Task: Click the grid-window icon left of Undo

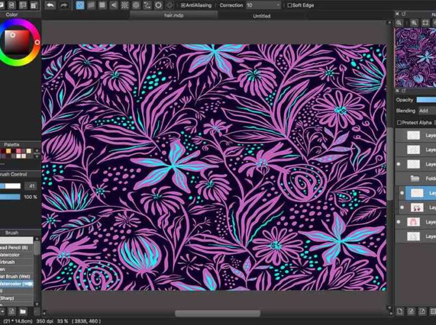Action: pos(34,5)
